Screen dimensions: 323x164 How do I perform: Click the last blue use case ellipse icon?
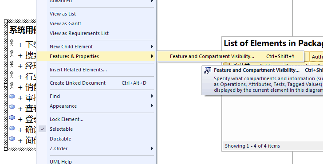(x=12, y=139)
